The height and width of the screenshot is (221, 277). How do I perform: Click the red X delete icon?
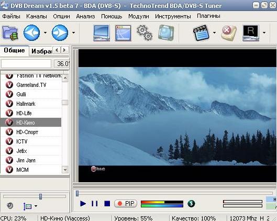pyautogui.click(x=229, y=33)
